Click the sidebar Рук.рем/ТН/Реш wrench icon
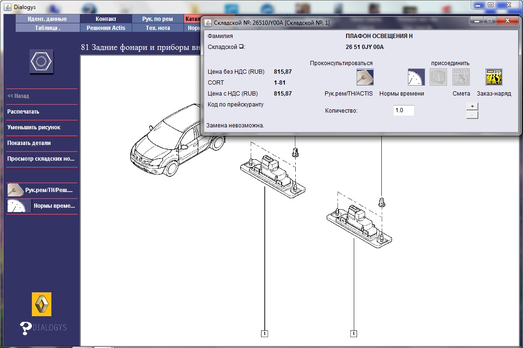This screenshot has height=348, width=523. (x=15, y=190)
